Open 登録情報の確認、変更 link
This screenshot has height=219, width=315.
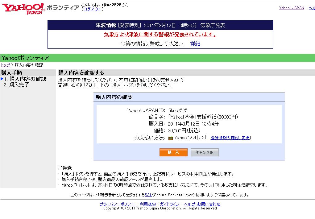click(x=230, y=138)
